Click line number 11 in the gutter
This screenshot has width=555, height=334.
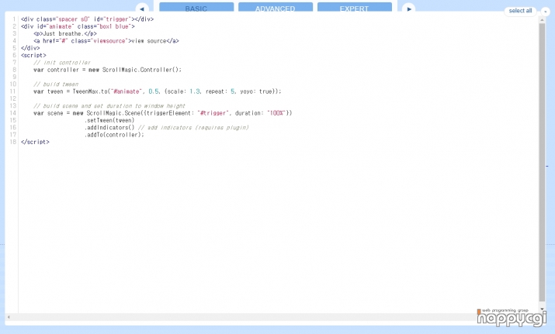13,91
